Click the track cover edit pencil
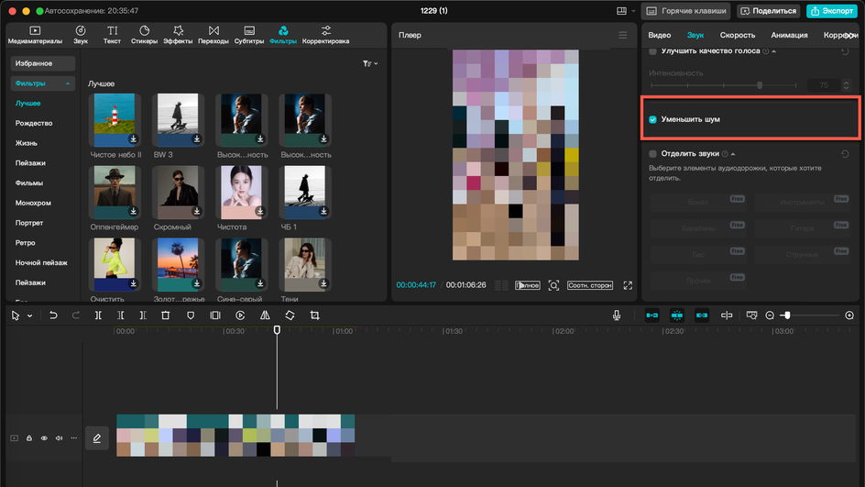This screenshot has width=865, height=487. (x=96, y=438)
